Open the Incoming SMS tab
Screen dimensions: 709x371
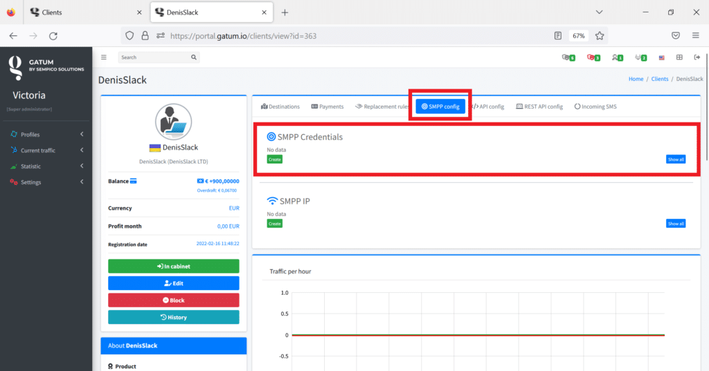click(595, 107)
